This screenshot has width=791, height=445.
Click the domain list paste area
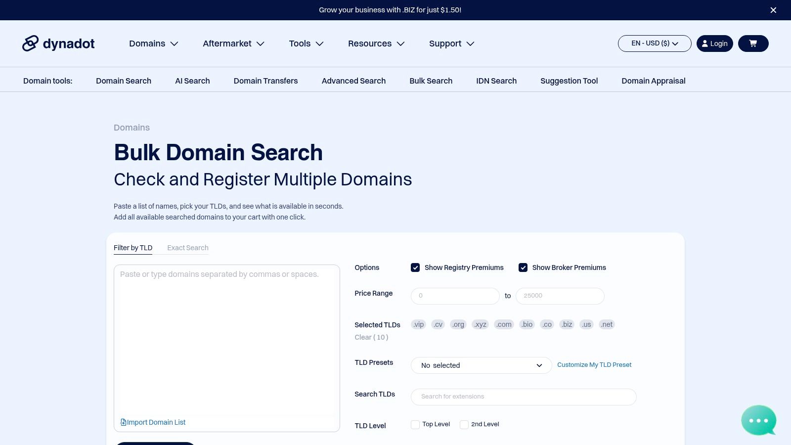pyautogui.click(x=226, y=341)
